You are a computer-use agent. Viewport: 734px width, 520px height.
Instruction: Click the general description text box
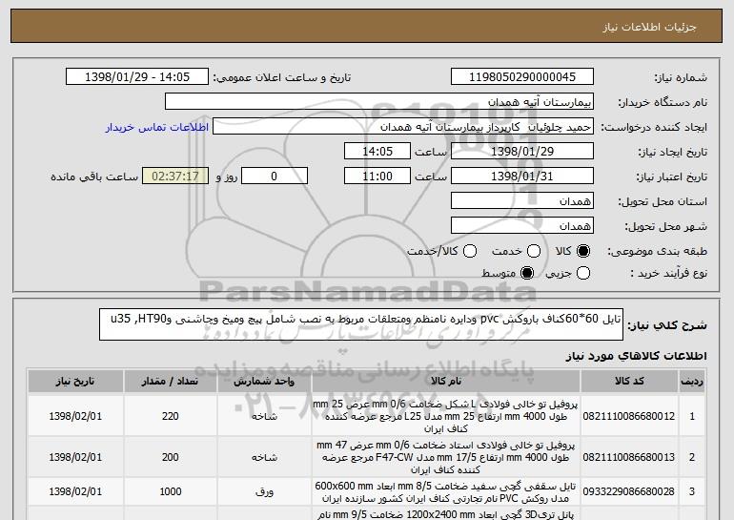(361, 324)
